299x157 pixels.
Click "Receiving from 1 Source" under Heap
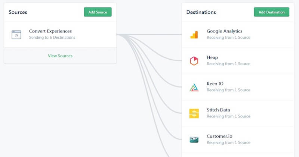click(x=228, y=64)
